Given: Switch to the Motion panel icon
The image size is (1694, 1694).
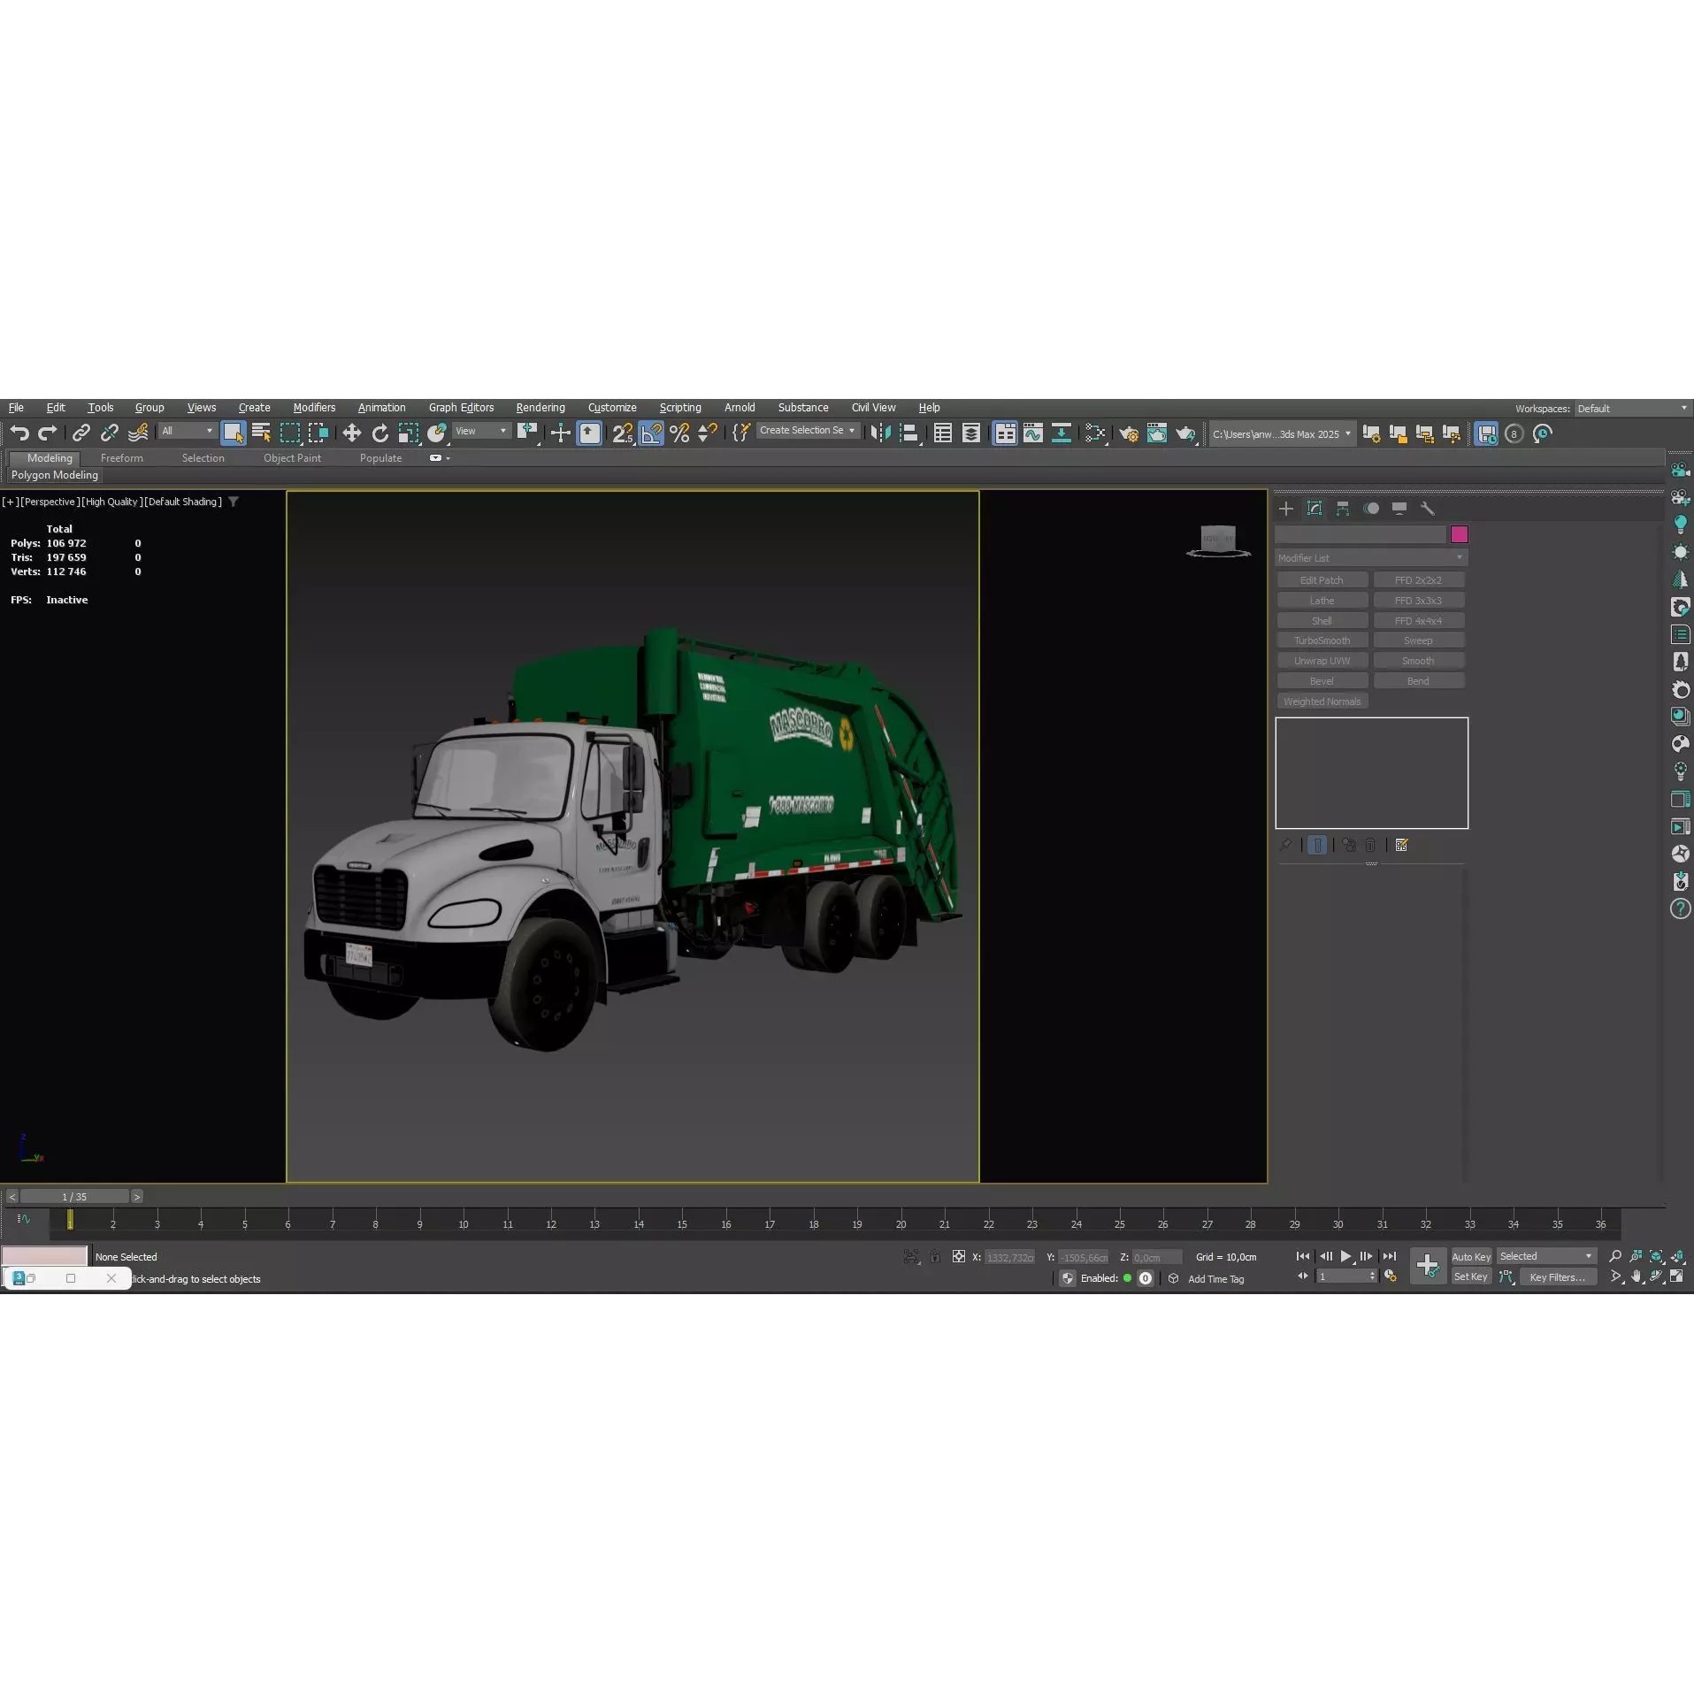Looking at the screenshot, I should click(1372, 509).
